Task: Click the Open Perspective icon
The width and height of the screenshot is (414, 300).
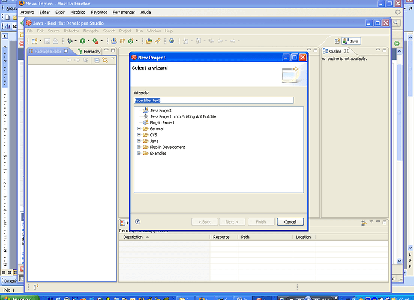Action: click(337, 41)
